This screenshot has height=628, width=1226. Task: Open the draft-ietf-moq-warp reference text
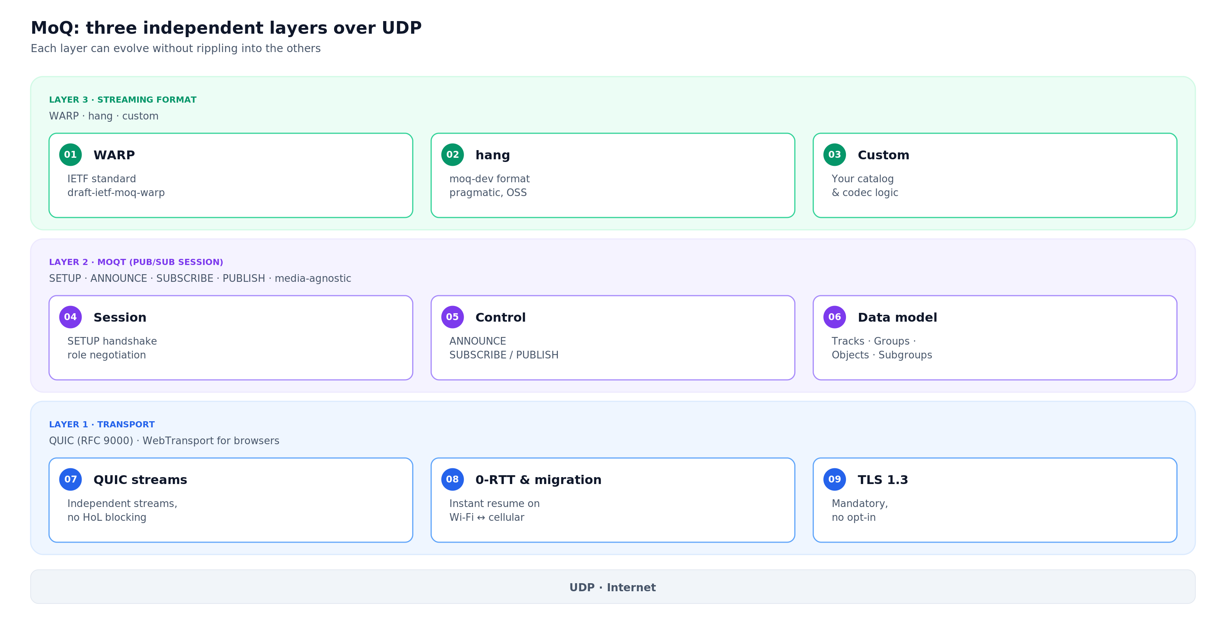(116, 193)
